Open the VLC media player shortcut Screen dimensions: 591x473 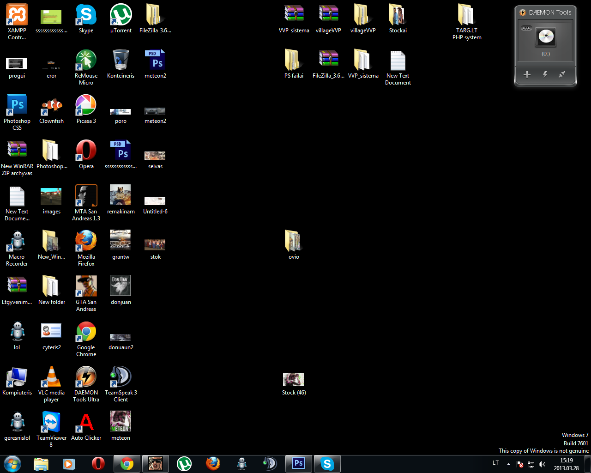[x=51, y=384]
